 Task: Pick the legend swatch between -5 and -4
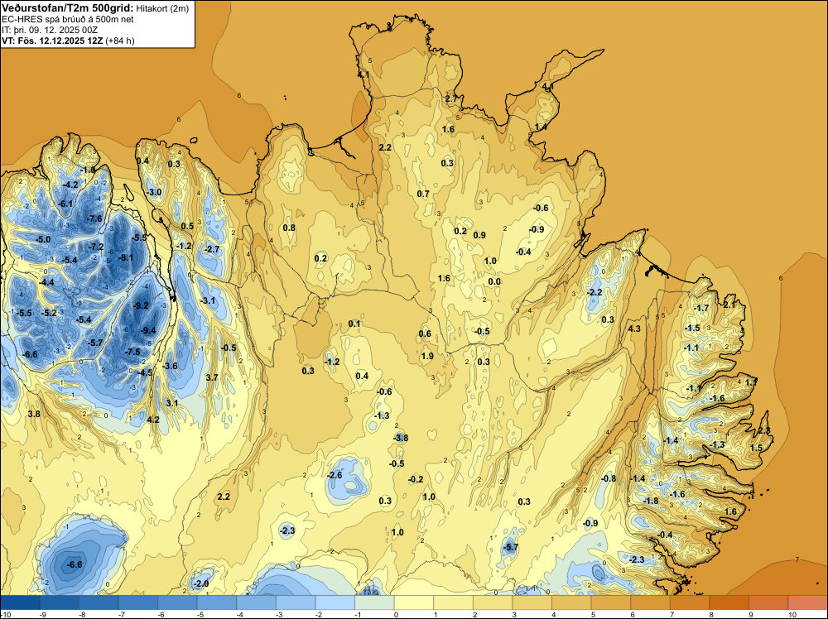point(217,602)
